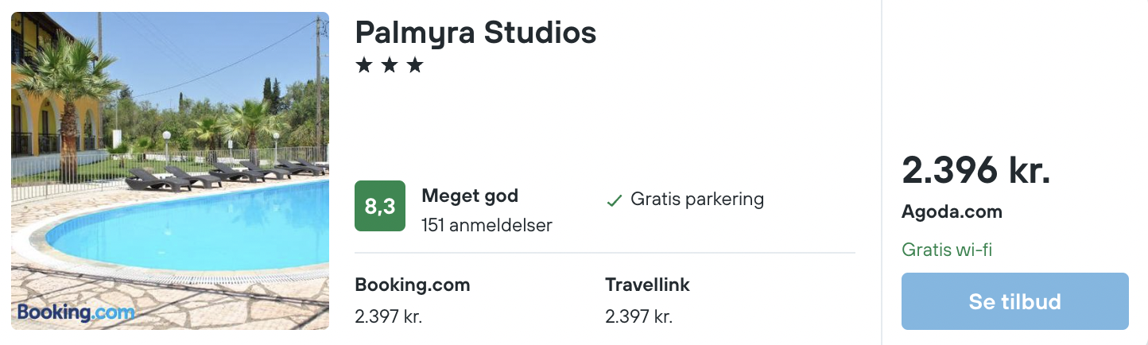Open the 151 anmeldelser reviews link
The image size is (1148, 345).
click(x=487, y=225)
